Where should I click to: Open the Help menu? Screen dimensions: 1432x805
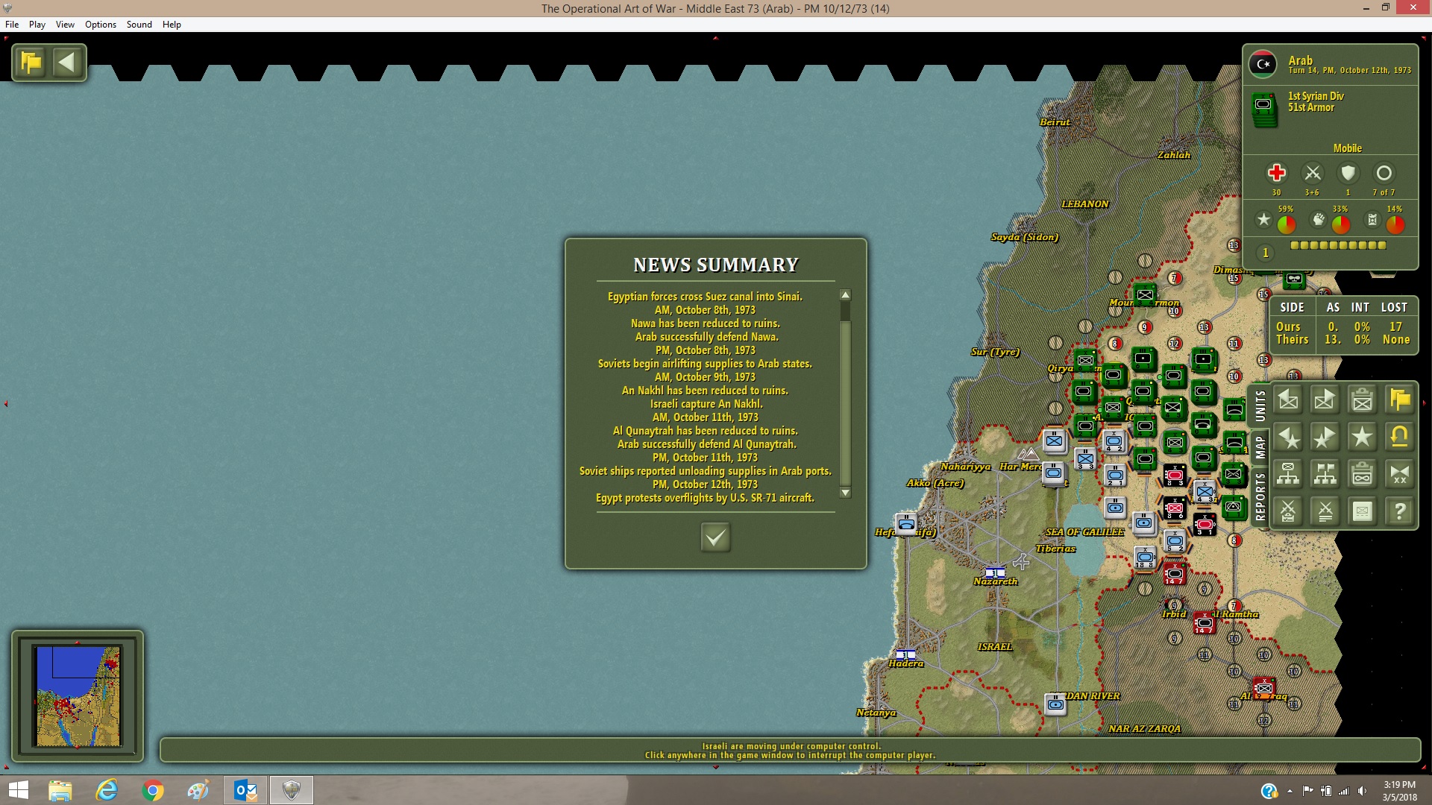pyautogui.click(x=172, y=25)
